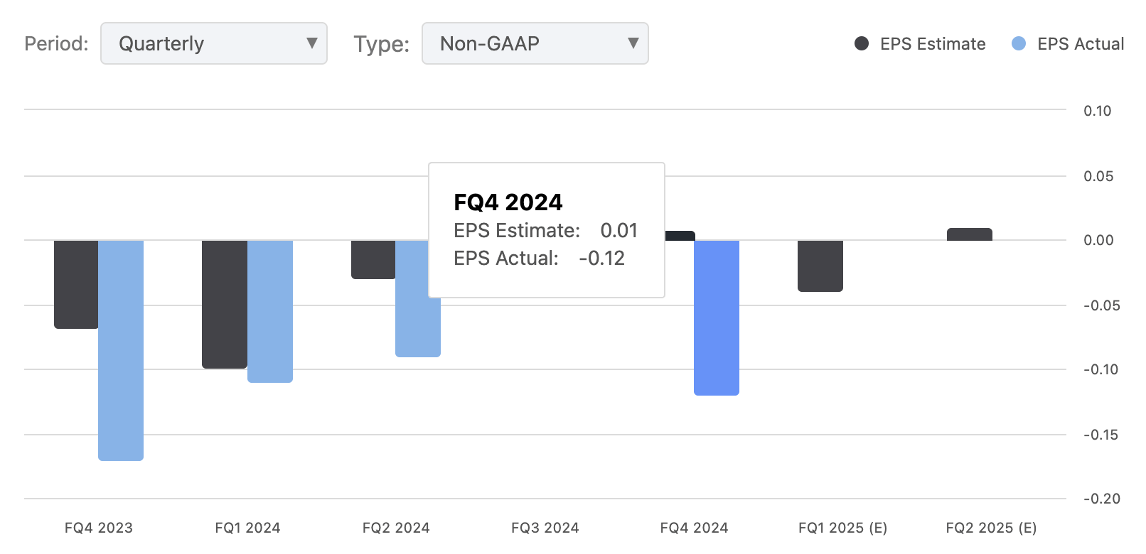Click the FQ1 2025 estimate bar
1146x554 pixels.
(820, 265)
